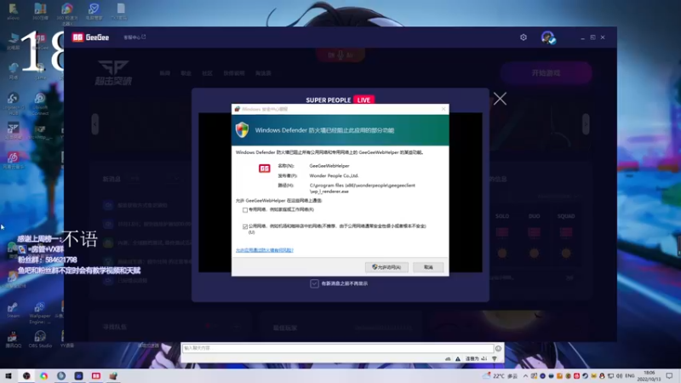Click the cloud icon in chat bar
The width and height of the screenshot is (681, 383).
(448, 359)
